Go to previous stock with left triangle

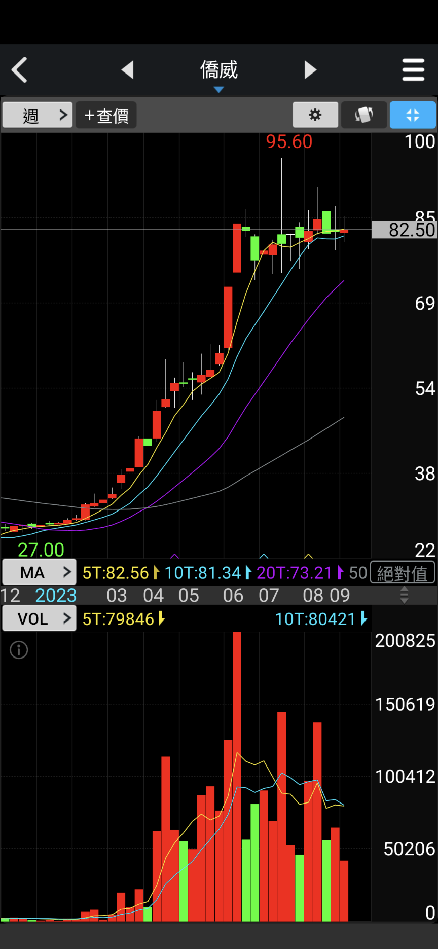128,70
